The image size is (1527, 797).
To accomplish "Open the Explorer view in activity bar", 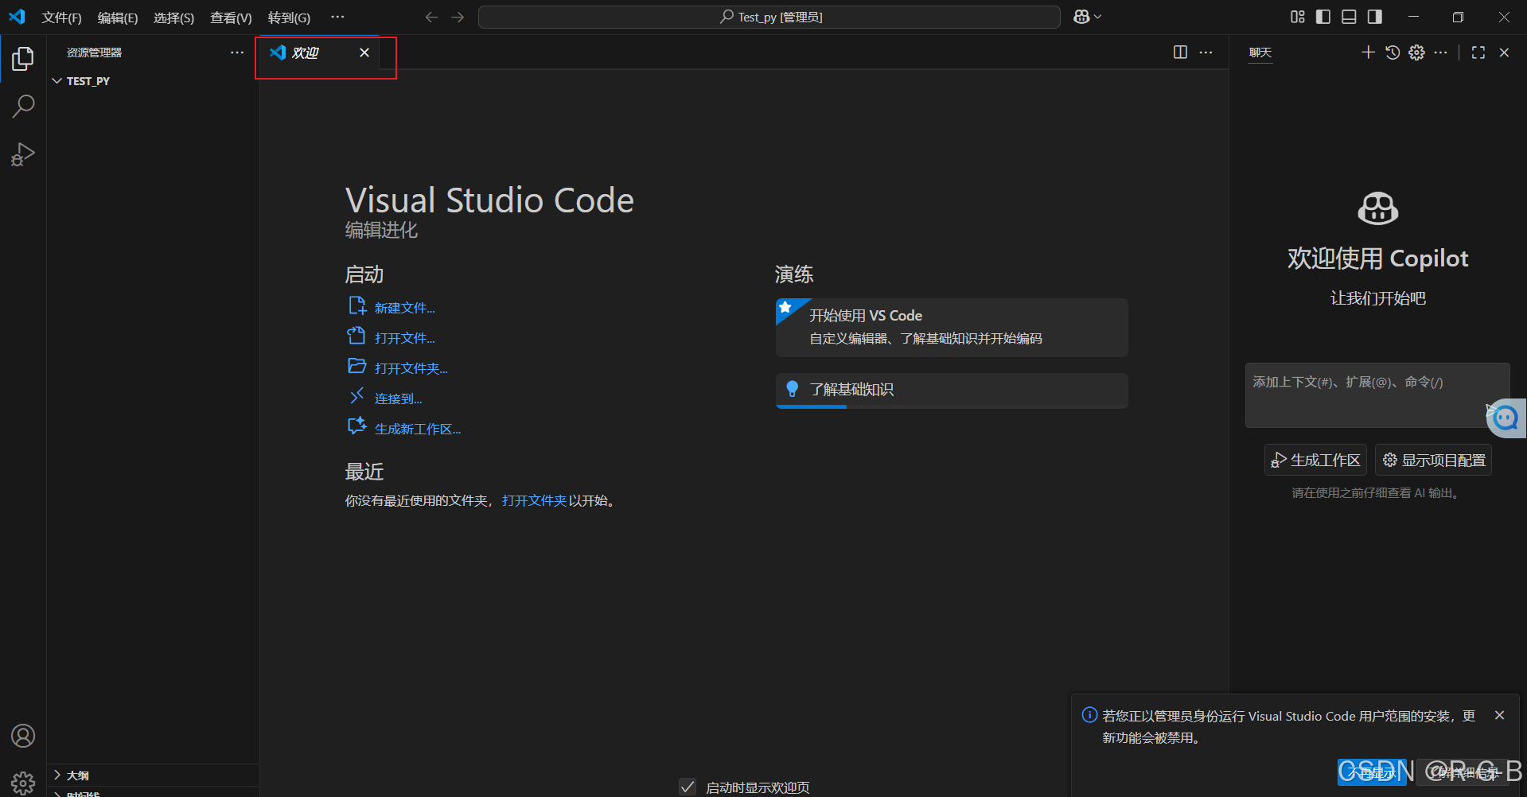I will [23, 58].
